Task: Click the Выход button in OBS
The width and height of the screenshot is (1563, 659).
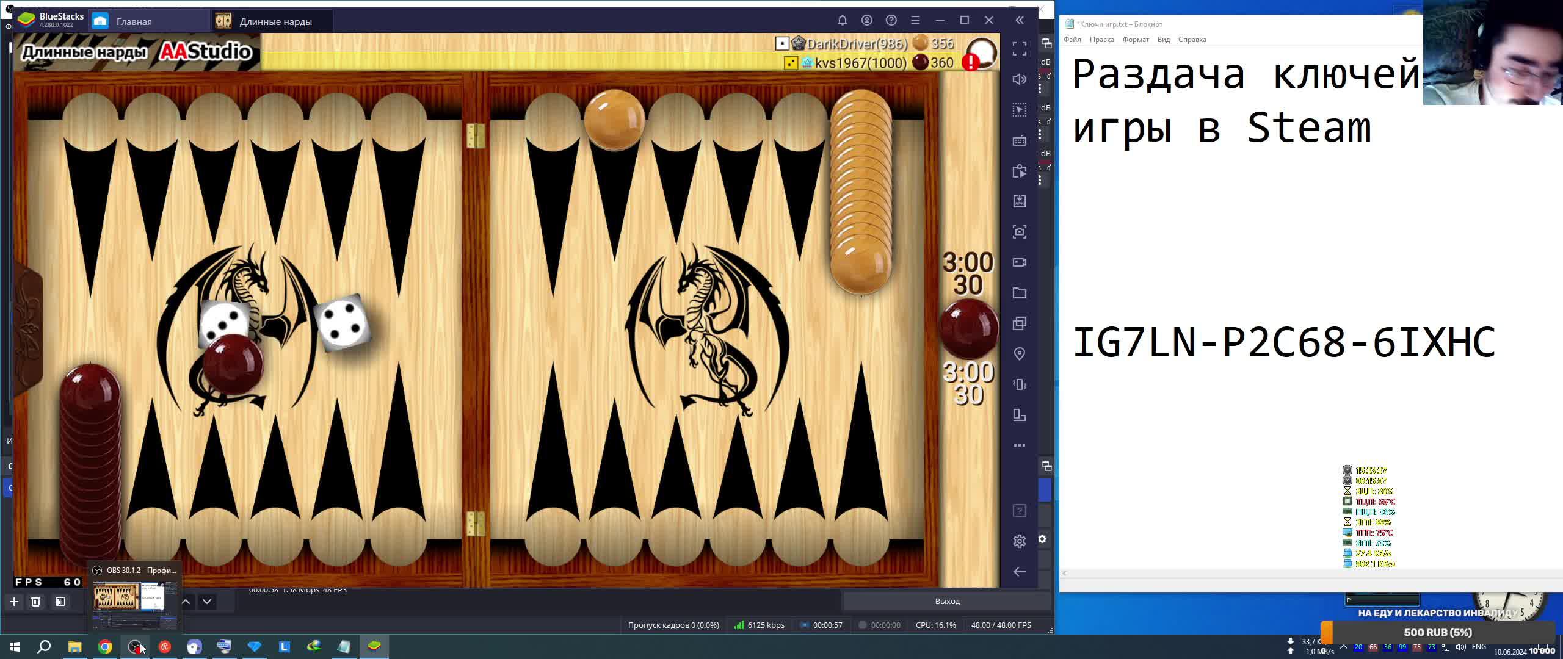Action: 947,602
